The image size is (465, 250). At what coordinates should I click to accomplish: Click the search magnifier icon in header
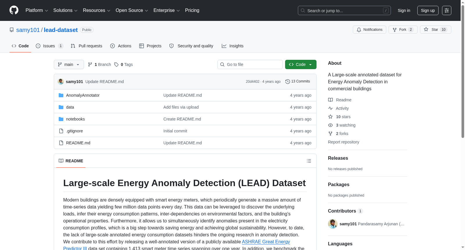coord(303,10)
